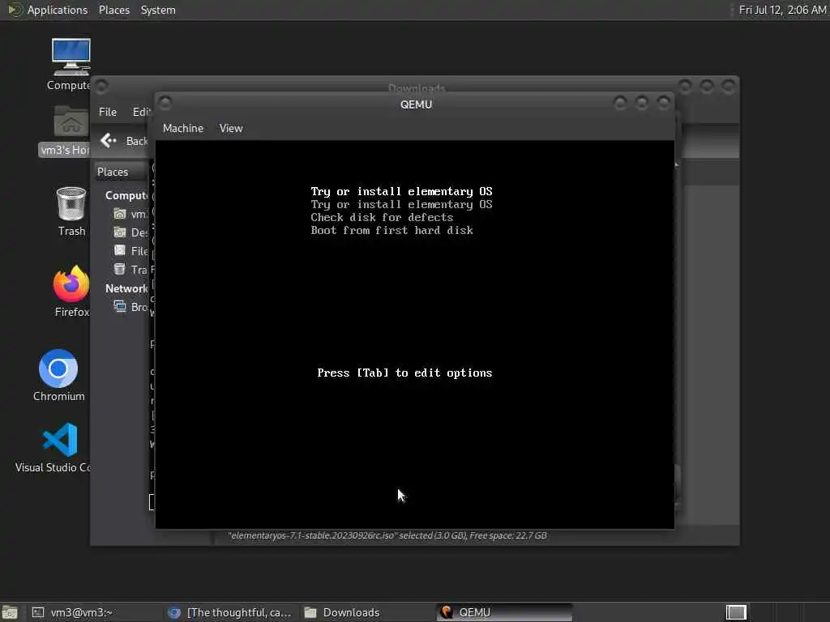
Task: Click highlighted 'Try or install elementary OS' entry
Action: pos(401,191)
